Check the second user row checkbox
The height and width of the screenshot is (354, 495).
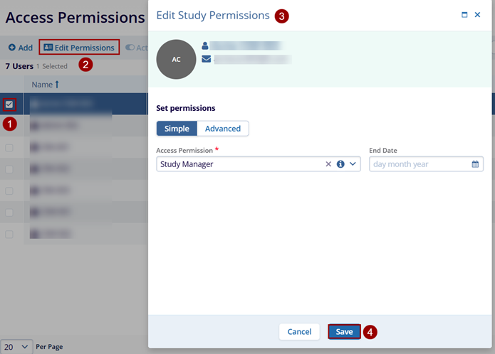point(9,127)
